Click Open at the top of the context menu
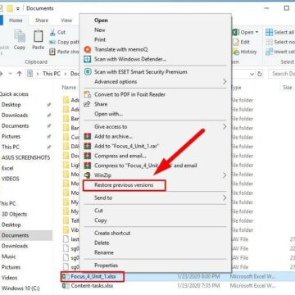Image resolution: width=295 pixels, height=295 pixels. [101, 20]
